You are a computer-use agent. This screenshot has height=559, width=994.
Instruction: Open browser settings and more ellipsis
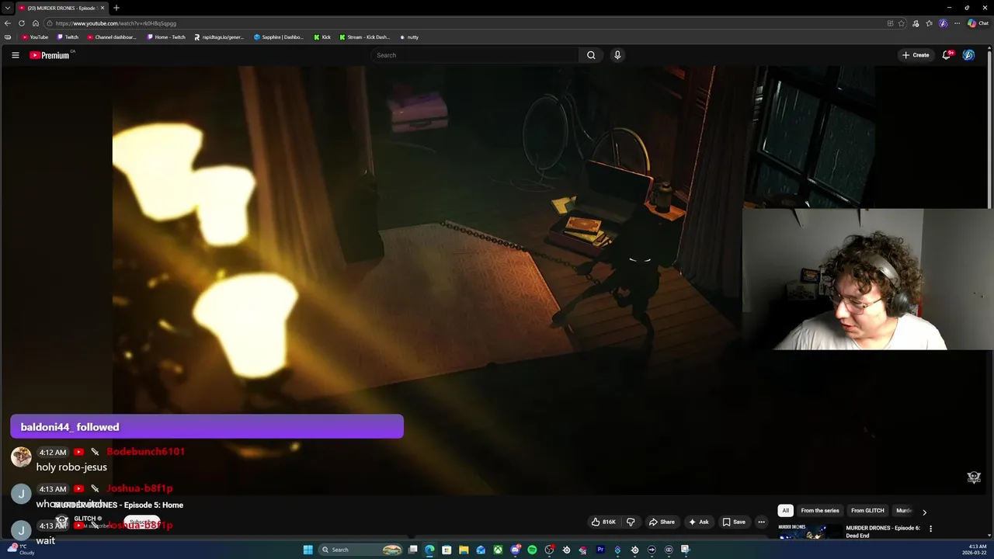pyautogui.click(x=958, y=23)
